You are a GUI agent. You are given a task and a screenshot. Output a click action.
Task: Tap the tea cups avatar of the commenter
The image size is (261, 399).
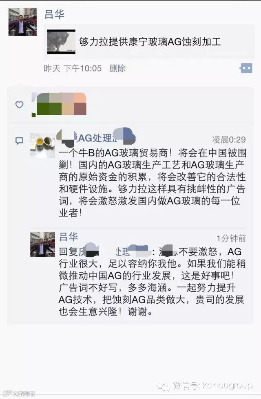point(43,146)
